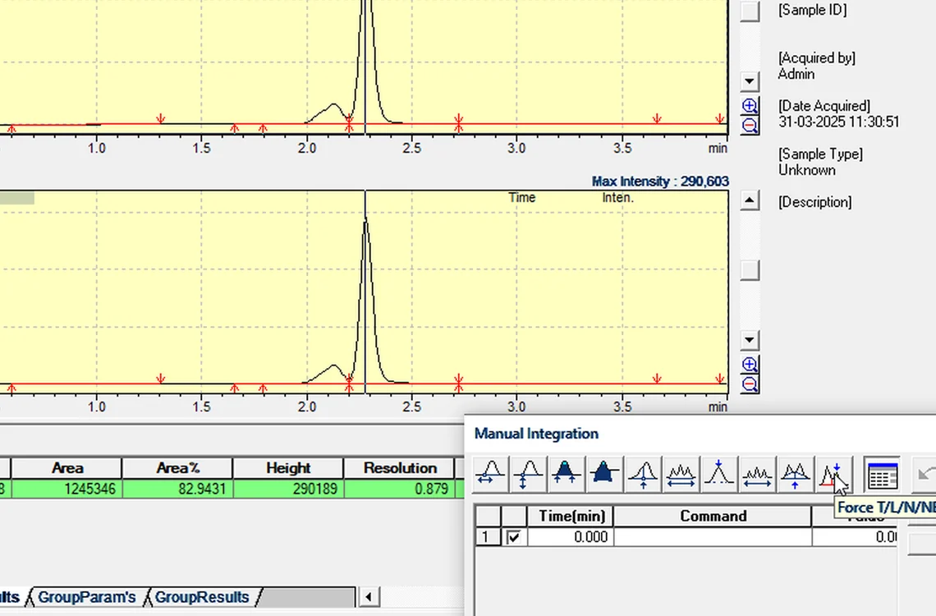Click the Unknown sample type value
936x616 pixels.
pos(806,170)
